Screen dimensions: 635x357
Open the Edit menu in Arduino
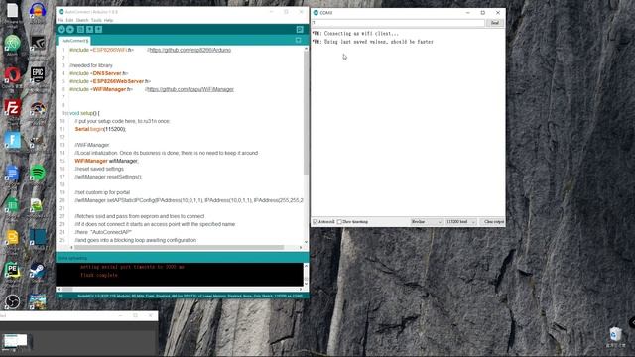click(x=69, y=20)
